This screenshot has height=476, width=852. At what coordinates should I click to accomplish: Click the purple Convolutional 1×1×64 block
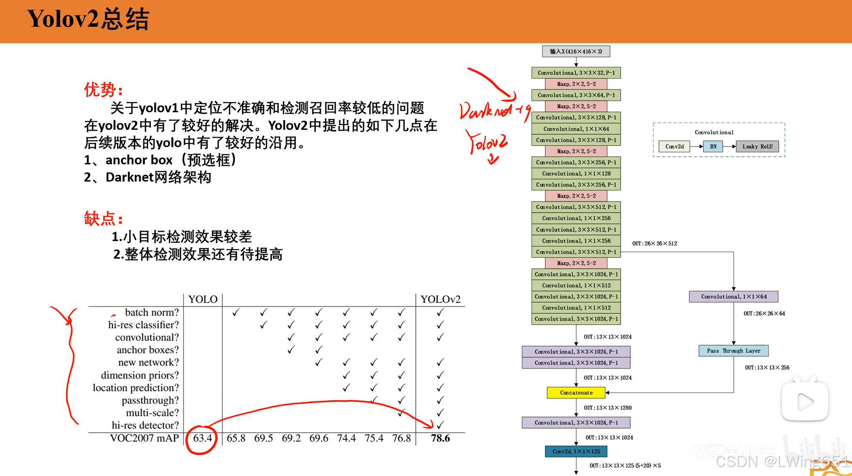point(733,297)
